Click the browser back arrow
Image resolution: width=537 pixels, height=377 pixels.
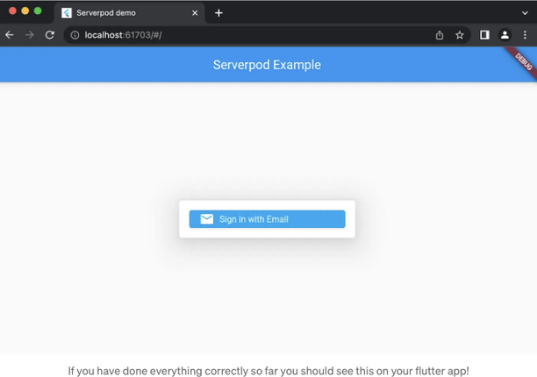10,35
